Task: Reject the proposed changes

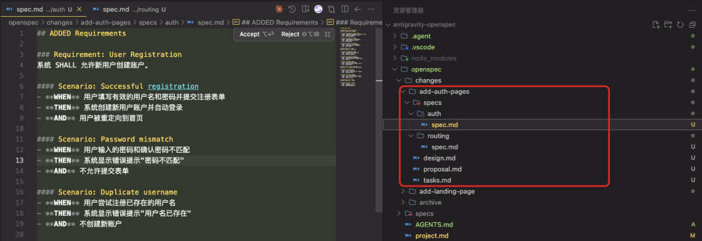Action: pos(300,34)
